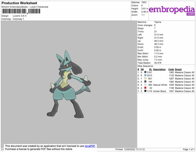
Task: Click the Min Stitch value '0.2 mm'
Action: [x=158, y=57]
